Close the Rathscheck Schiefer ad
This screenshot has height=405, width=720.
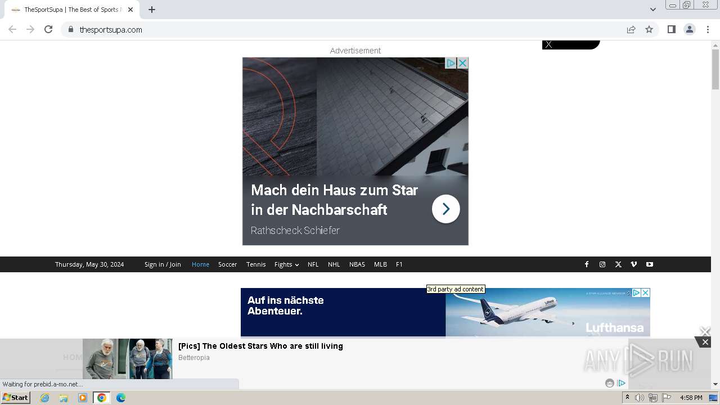click(x=462, y=63)
